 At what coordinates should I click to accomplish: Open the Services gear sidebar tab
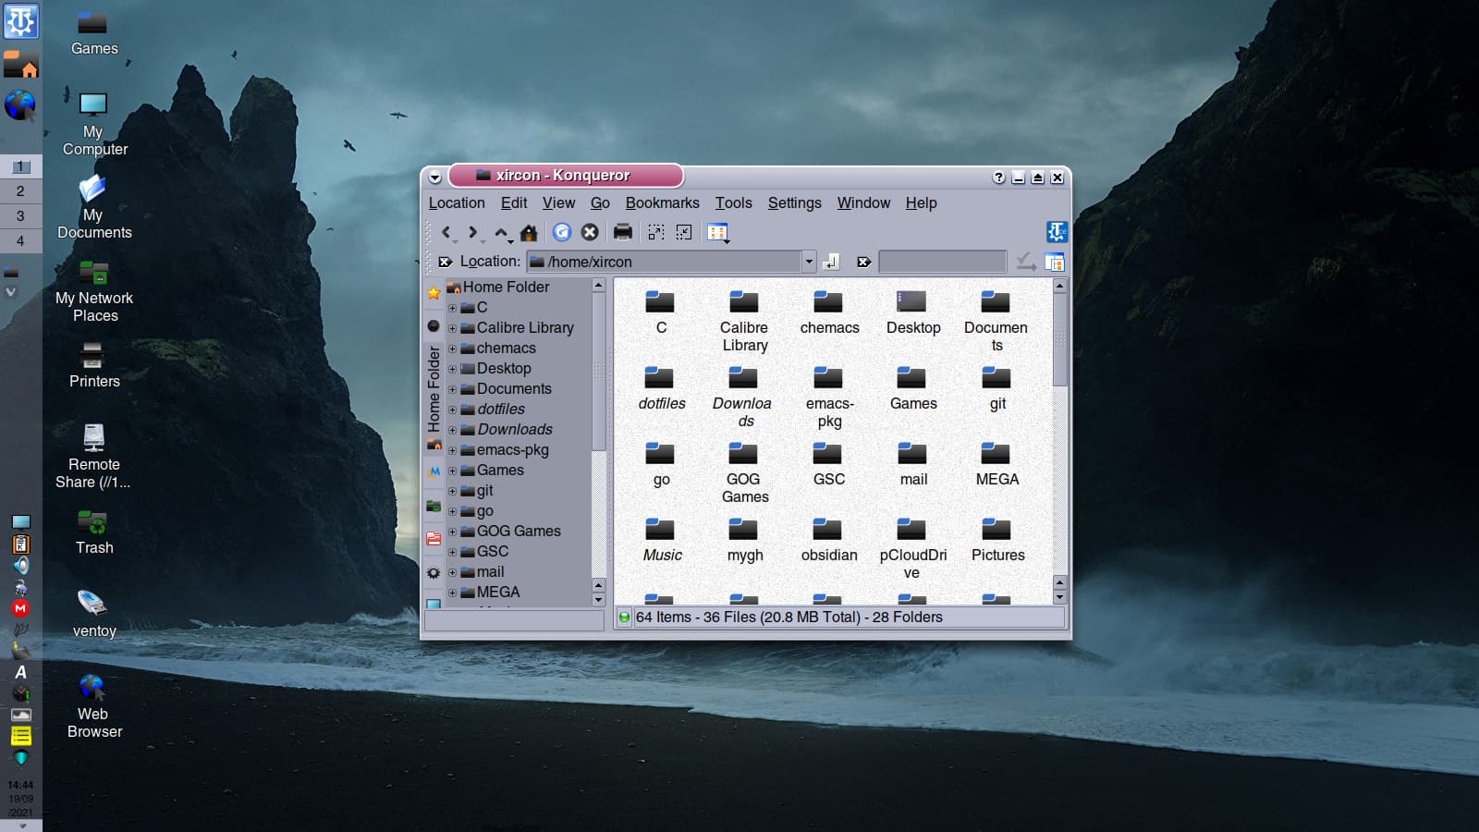pos(433,573)
